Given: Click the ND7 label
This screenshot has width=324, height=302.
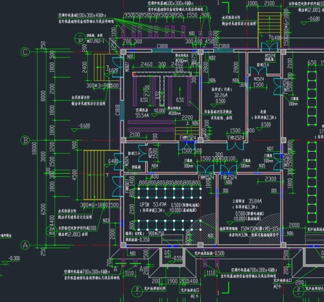Looking at the screenshot, I should tap(270, 148).
